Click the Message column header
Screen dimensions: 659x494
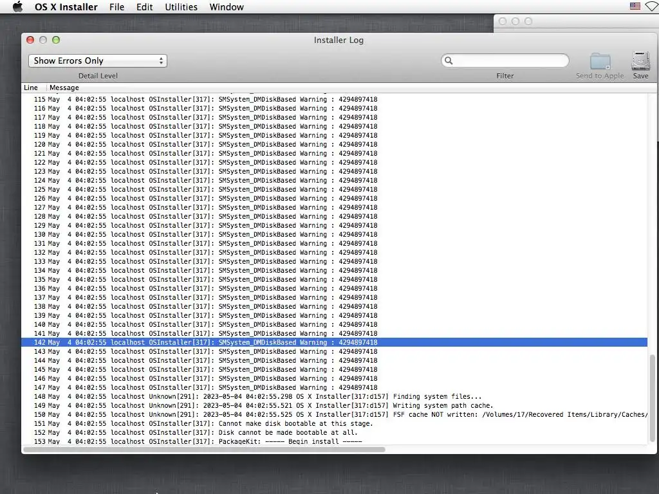pos(64,87)
